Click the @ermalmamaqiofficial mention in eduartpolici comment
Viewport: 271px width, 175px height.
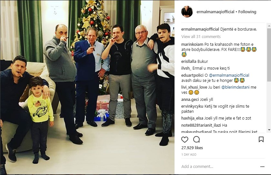(229, 75)
